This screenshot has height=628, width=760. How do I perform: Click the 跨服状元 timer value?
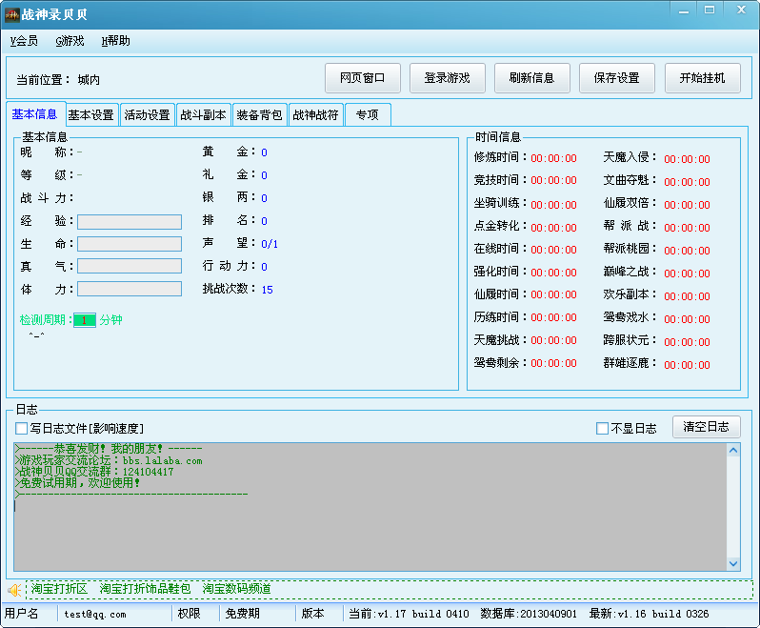pos(687,343)
